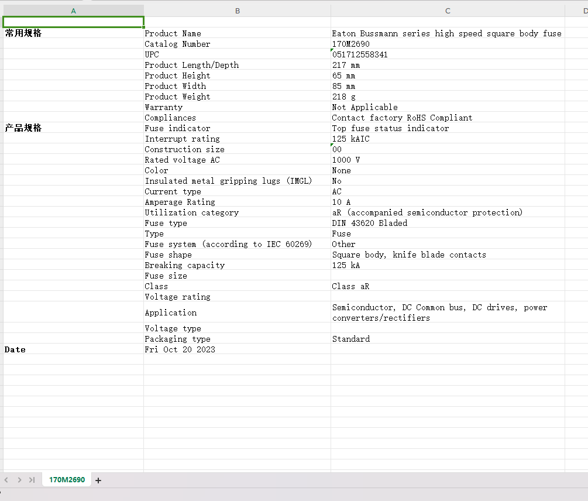Select Top fuse status indicator cell
The width and height of the screenshot is (588, 501).
pos(448,128)
